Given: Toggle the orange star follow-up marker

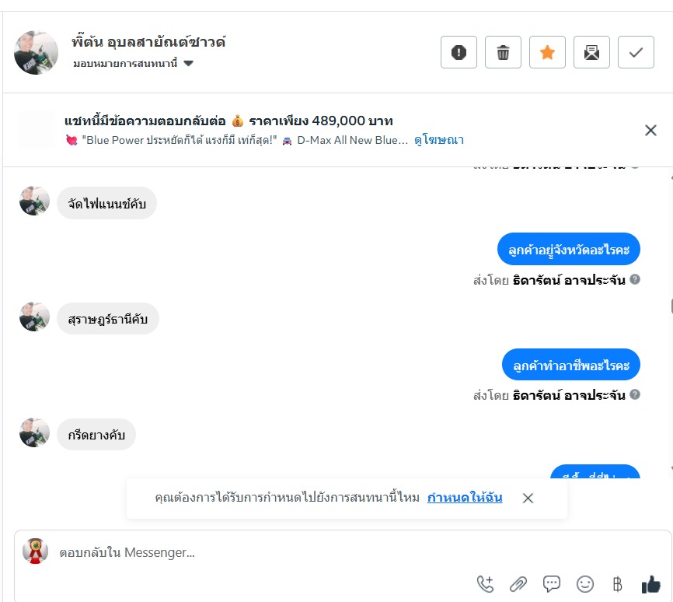Looking at the screenshot, I should pyautogui.click(x=547, y=52).
